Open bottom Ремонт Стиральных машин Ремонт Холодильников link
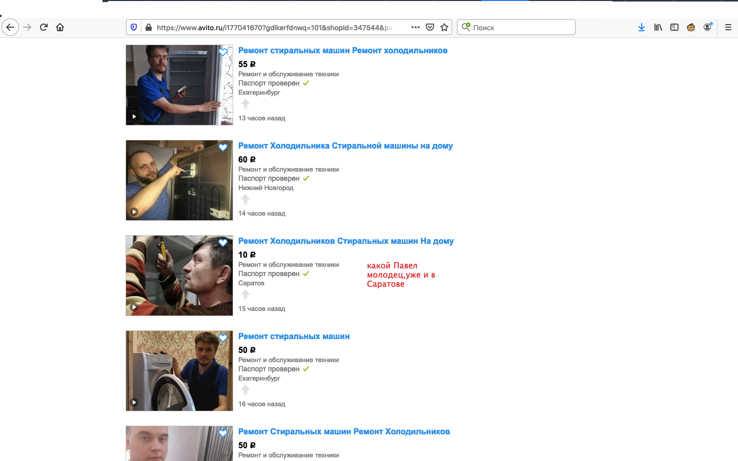 coord(344,431)
